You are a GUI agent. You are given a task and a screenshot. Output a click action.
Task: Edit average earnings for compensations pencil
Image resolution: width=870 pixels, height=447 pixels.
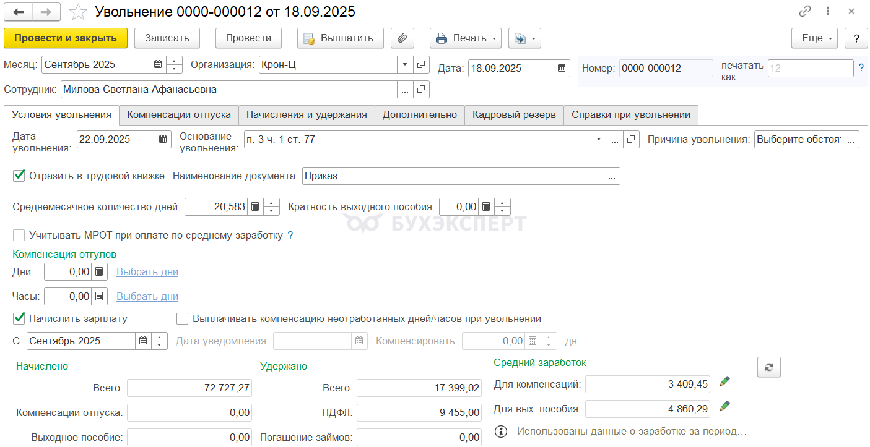(724, 382)
